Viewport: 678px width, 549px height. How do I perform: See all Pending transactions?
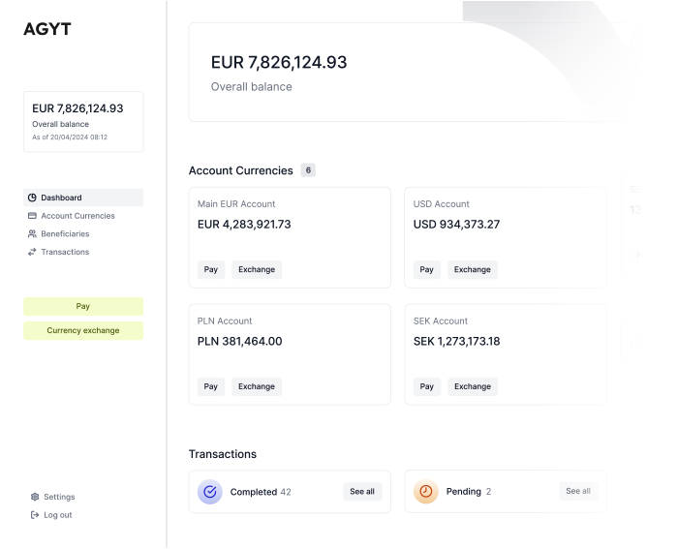click(578, 492)
